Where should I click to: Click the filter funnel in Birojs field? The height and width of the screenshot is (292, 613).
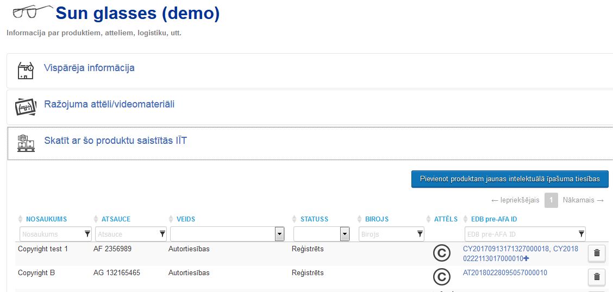pos(420,234)
